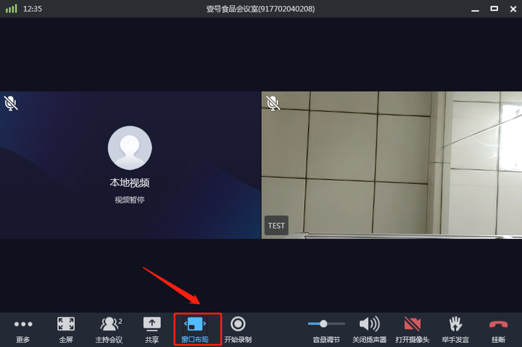Select the 本地视频 user avatar

point(130,148)
